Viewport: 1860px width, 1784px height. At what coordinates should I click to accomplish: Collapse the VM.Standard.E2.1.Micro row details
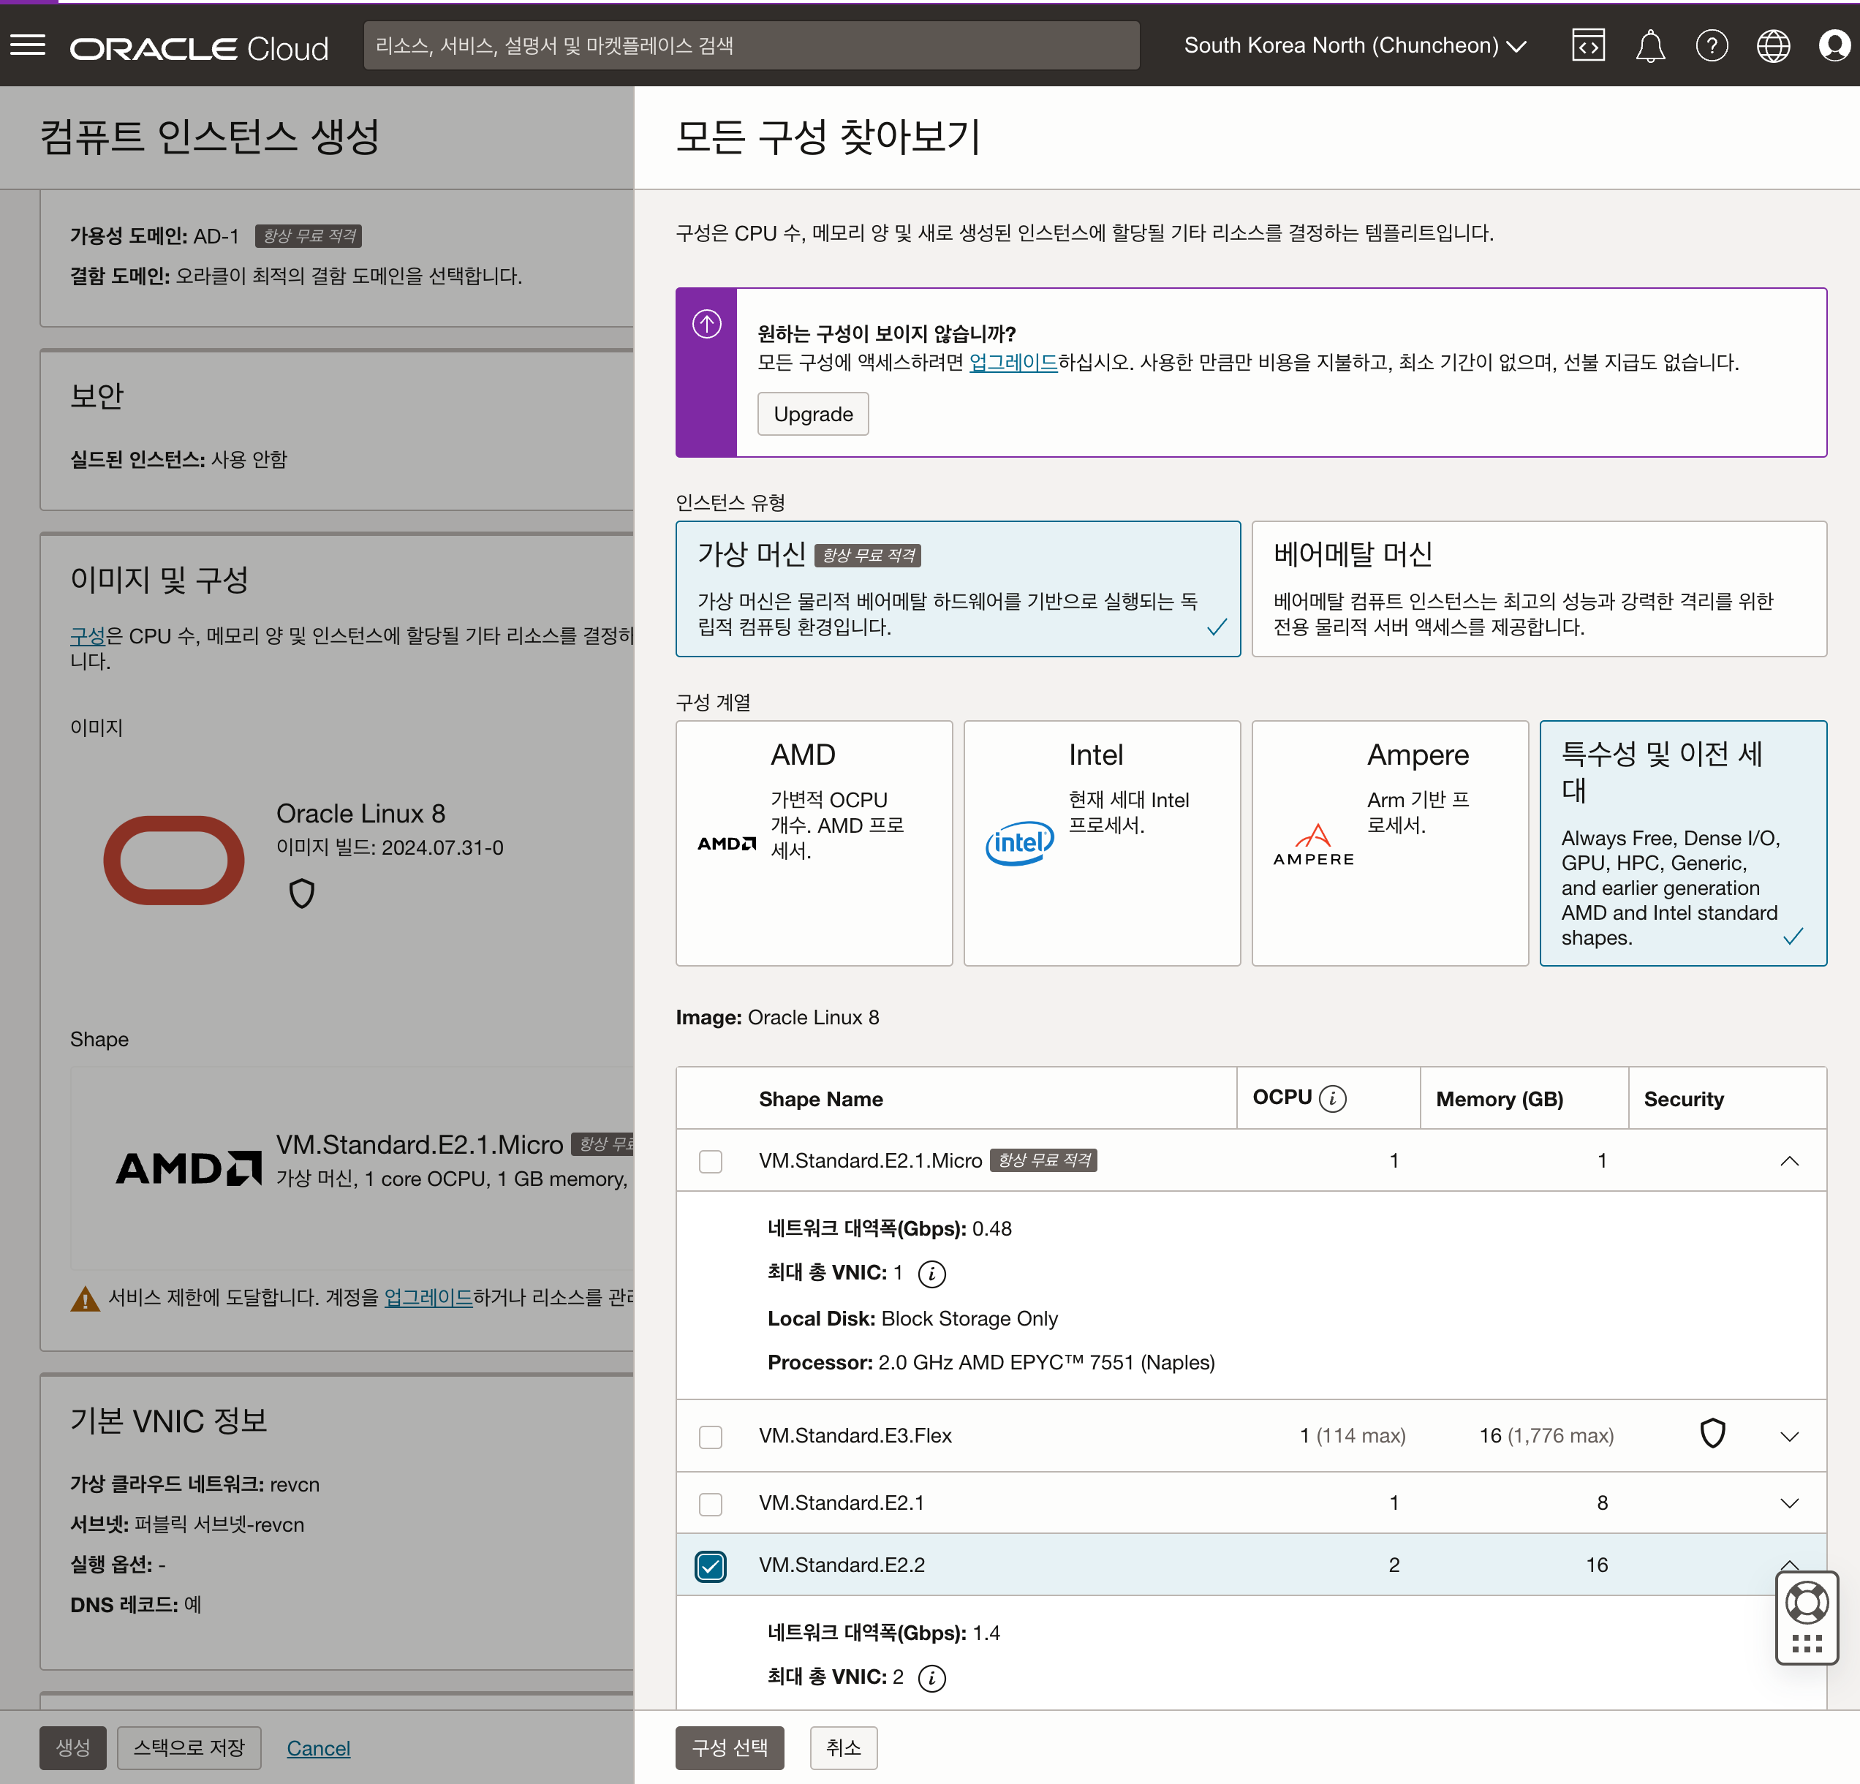coord(1789,1160)
